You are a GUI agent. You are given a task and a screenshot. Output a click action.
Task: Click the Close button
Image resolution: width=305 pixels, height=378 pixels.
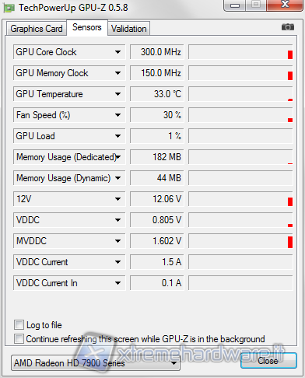coord(268,361)
